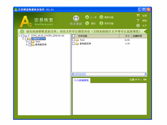Click right arrow of file list scrollbar
Image resolution: width=167 pixels, height=125 pixels.
146,74
